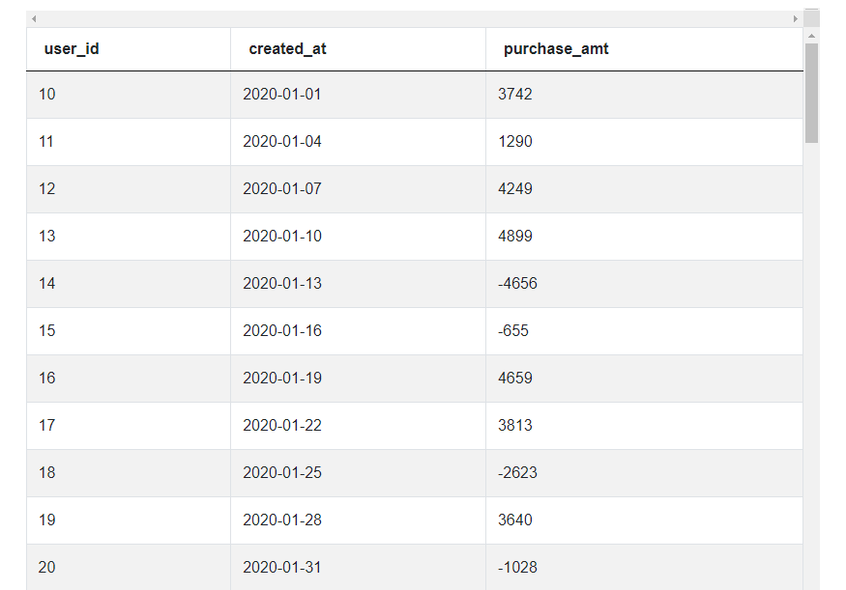Click the purchase amount -4656 cell
Image resolution: width=846 pixels, height=590 pixels.
[x=517, y=283]
